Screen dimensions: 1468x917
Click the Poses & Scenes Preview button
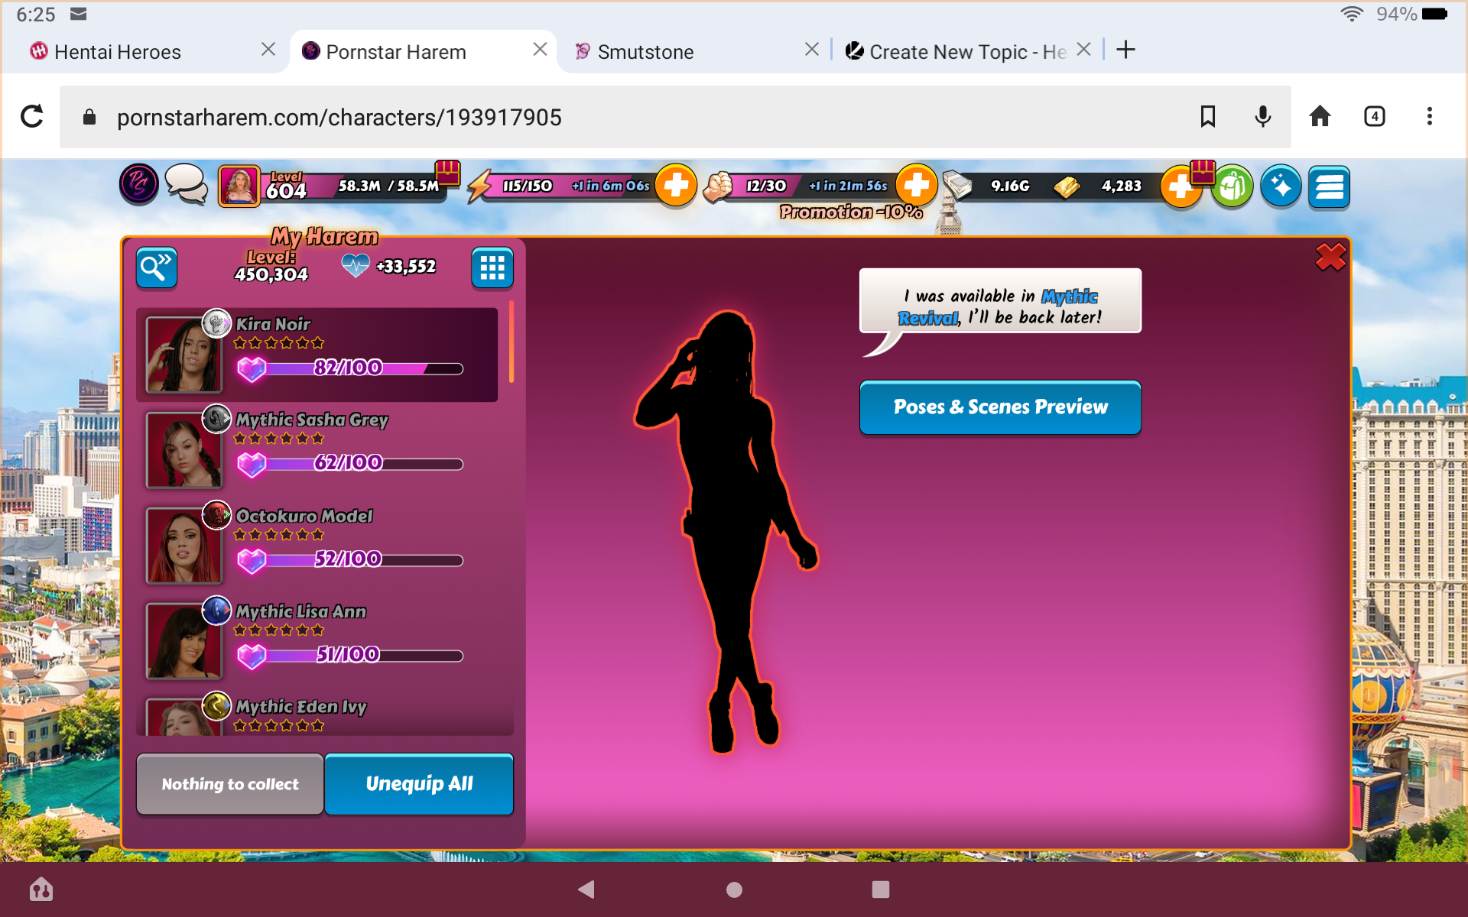point(1000,407)
